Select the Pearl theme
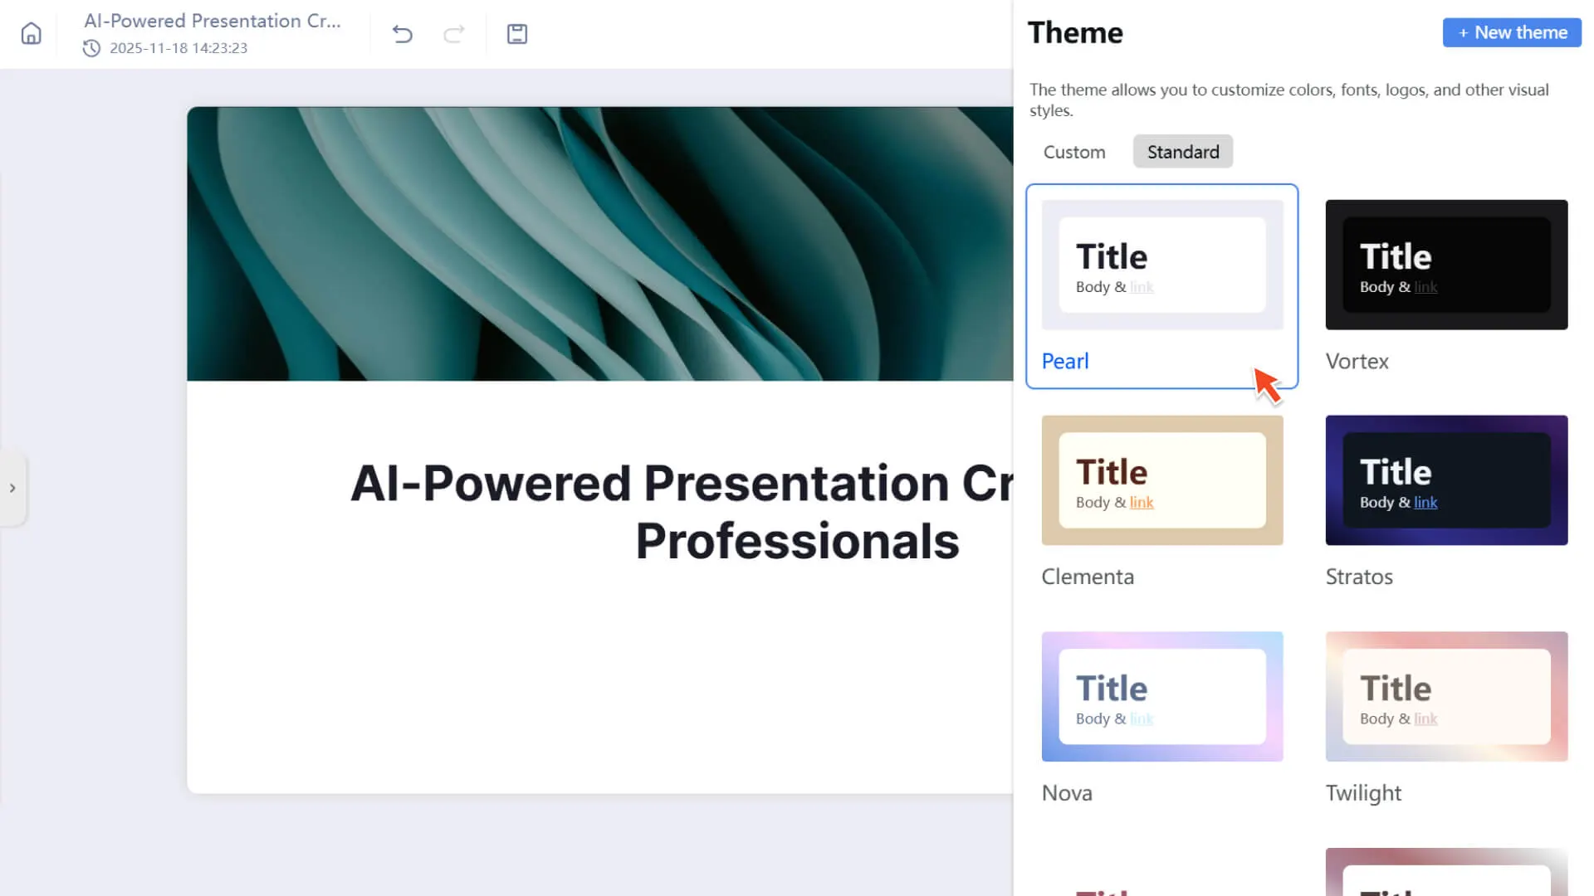This screenshot has height=896, width=1594. coord(1162,286)
